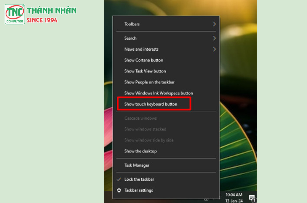Choose Show Task View button

click(x=166, y=71)
